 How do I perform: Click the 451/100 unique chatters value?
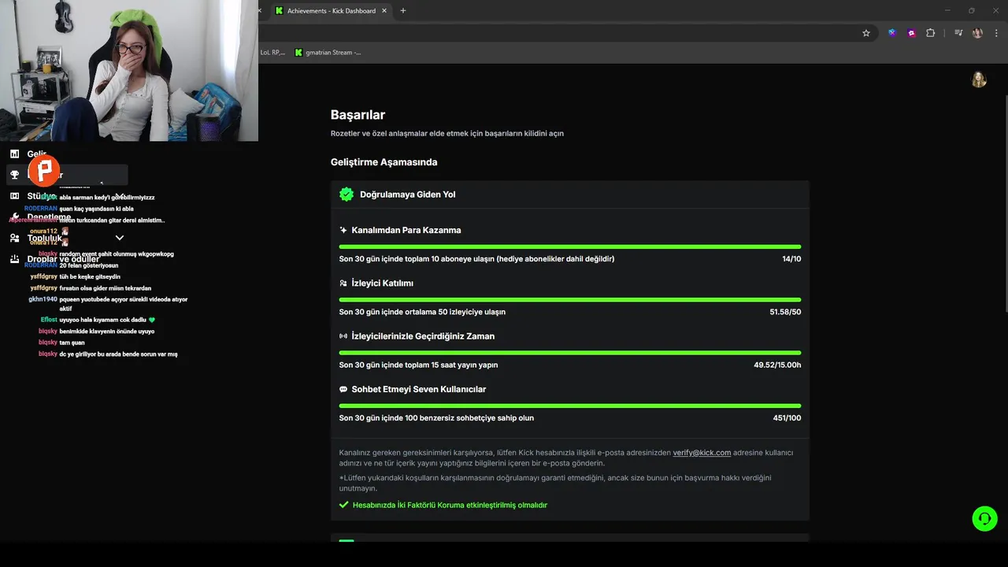(x=787, y=418)
